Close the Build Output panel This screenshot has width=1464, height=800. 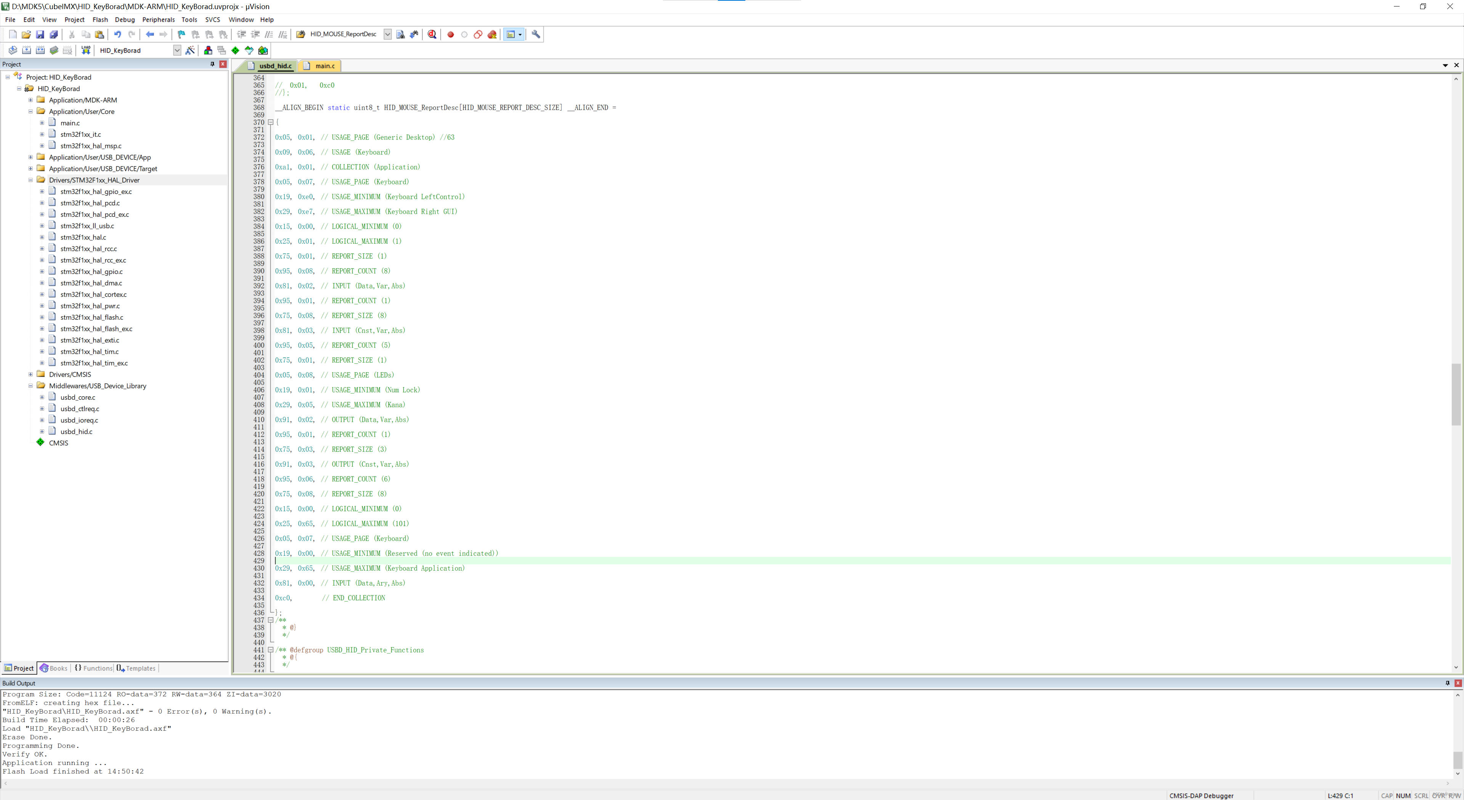pyautogui.click(x=1458, y=683)
